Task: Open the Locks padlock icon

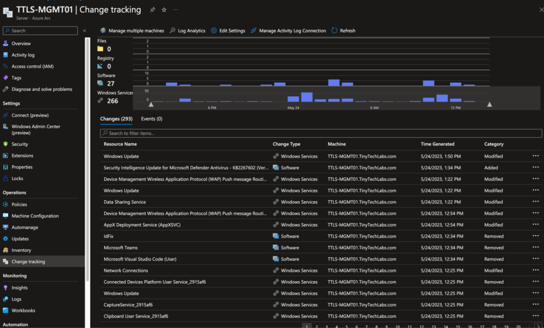Action: (x=5, y=179)
